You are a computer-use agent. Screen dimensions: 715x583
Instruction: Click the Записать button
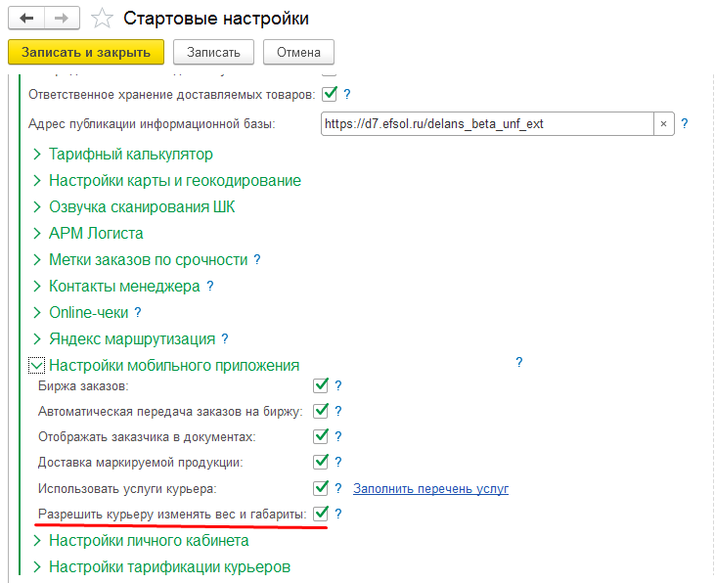point(213,52)
